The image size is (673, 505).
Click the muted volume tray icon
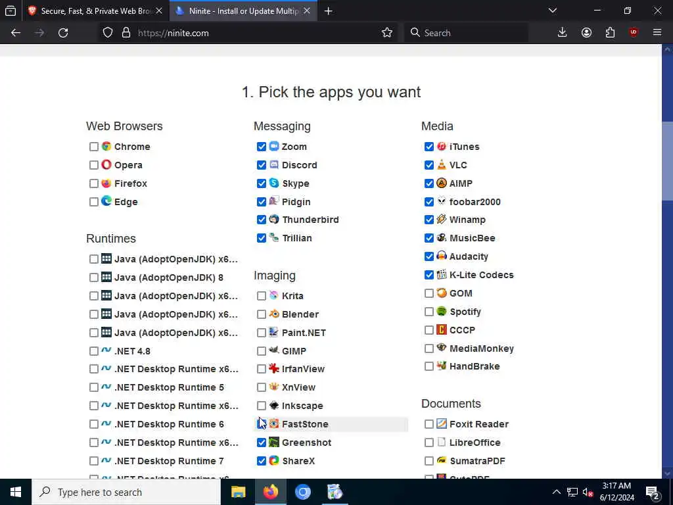click(x=588, y=492)
